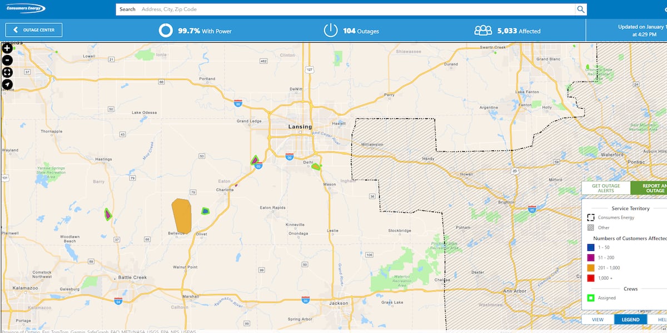Select the purple outage marker near Woodlawn Beach

click(108, 215)
